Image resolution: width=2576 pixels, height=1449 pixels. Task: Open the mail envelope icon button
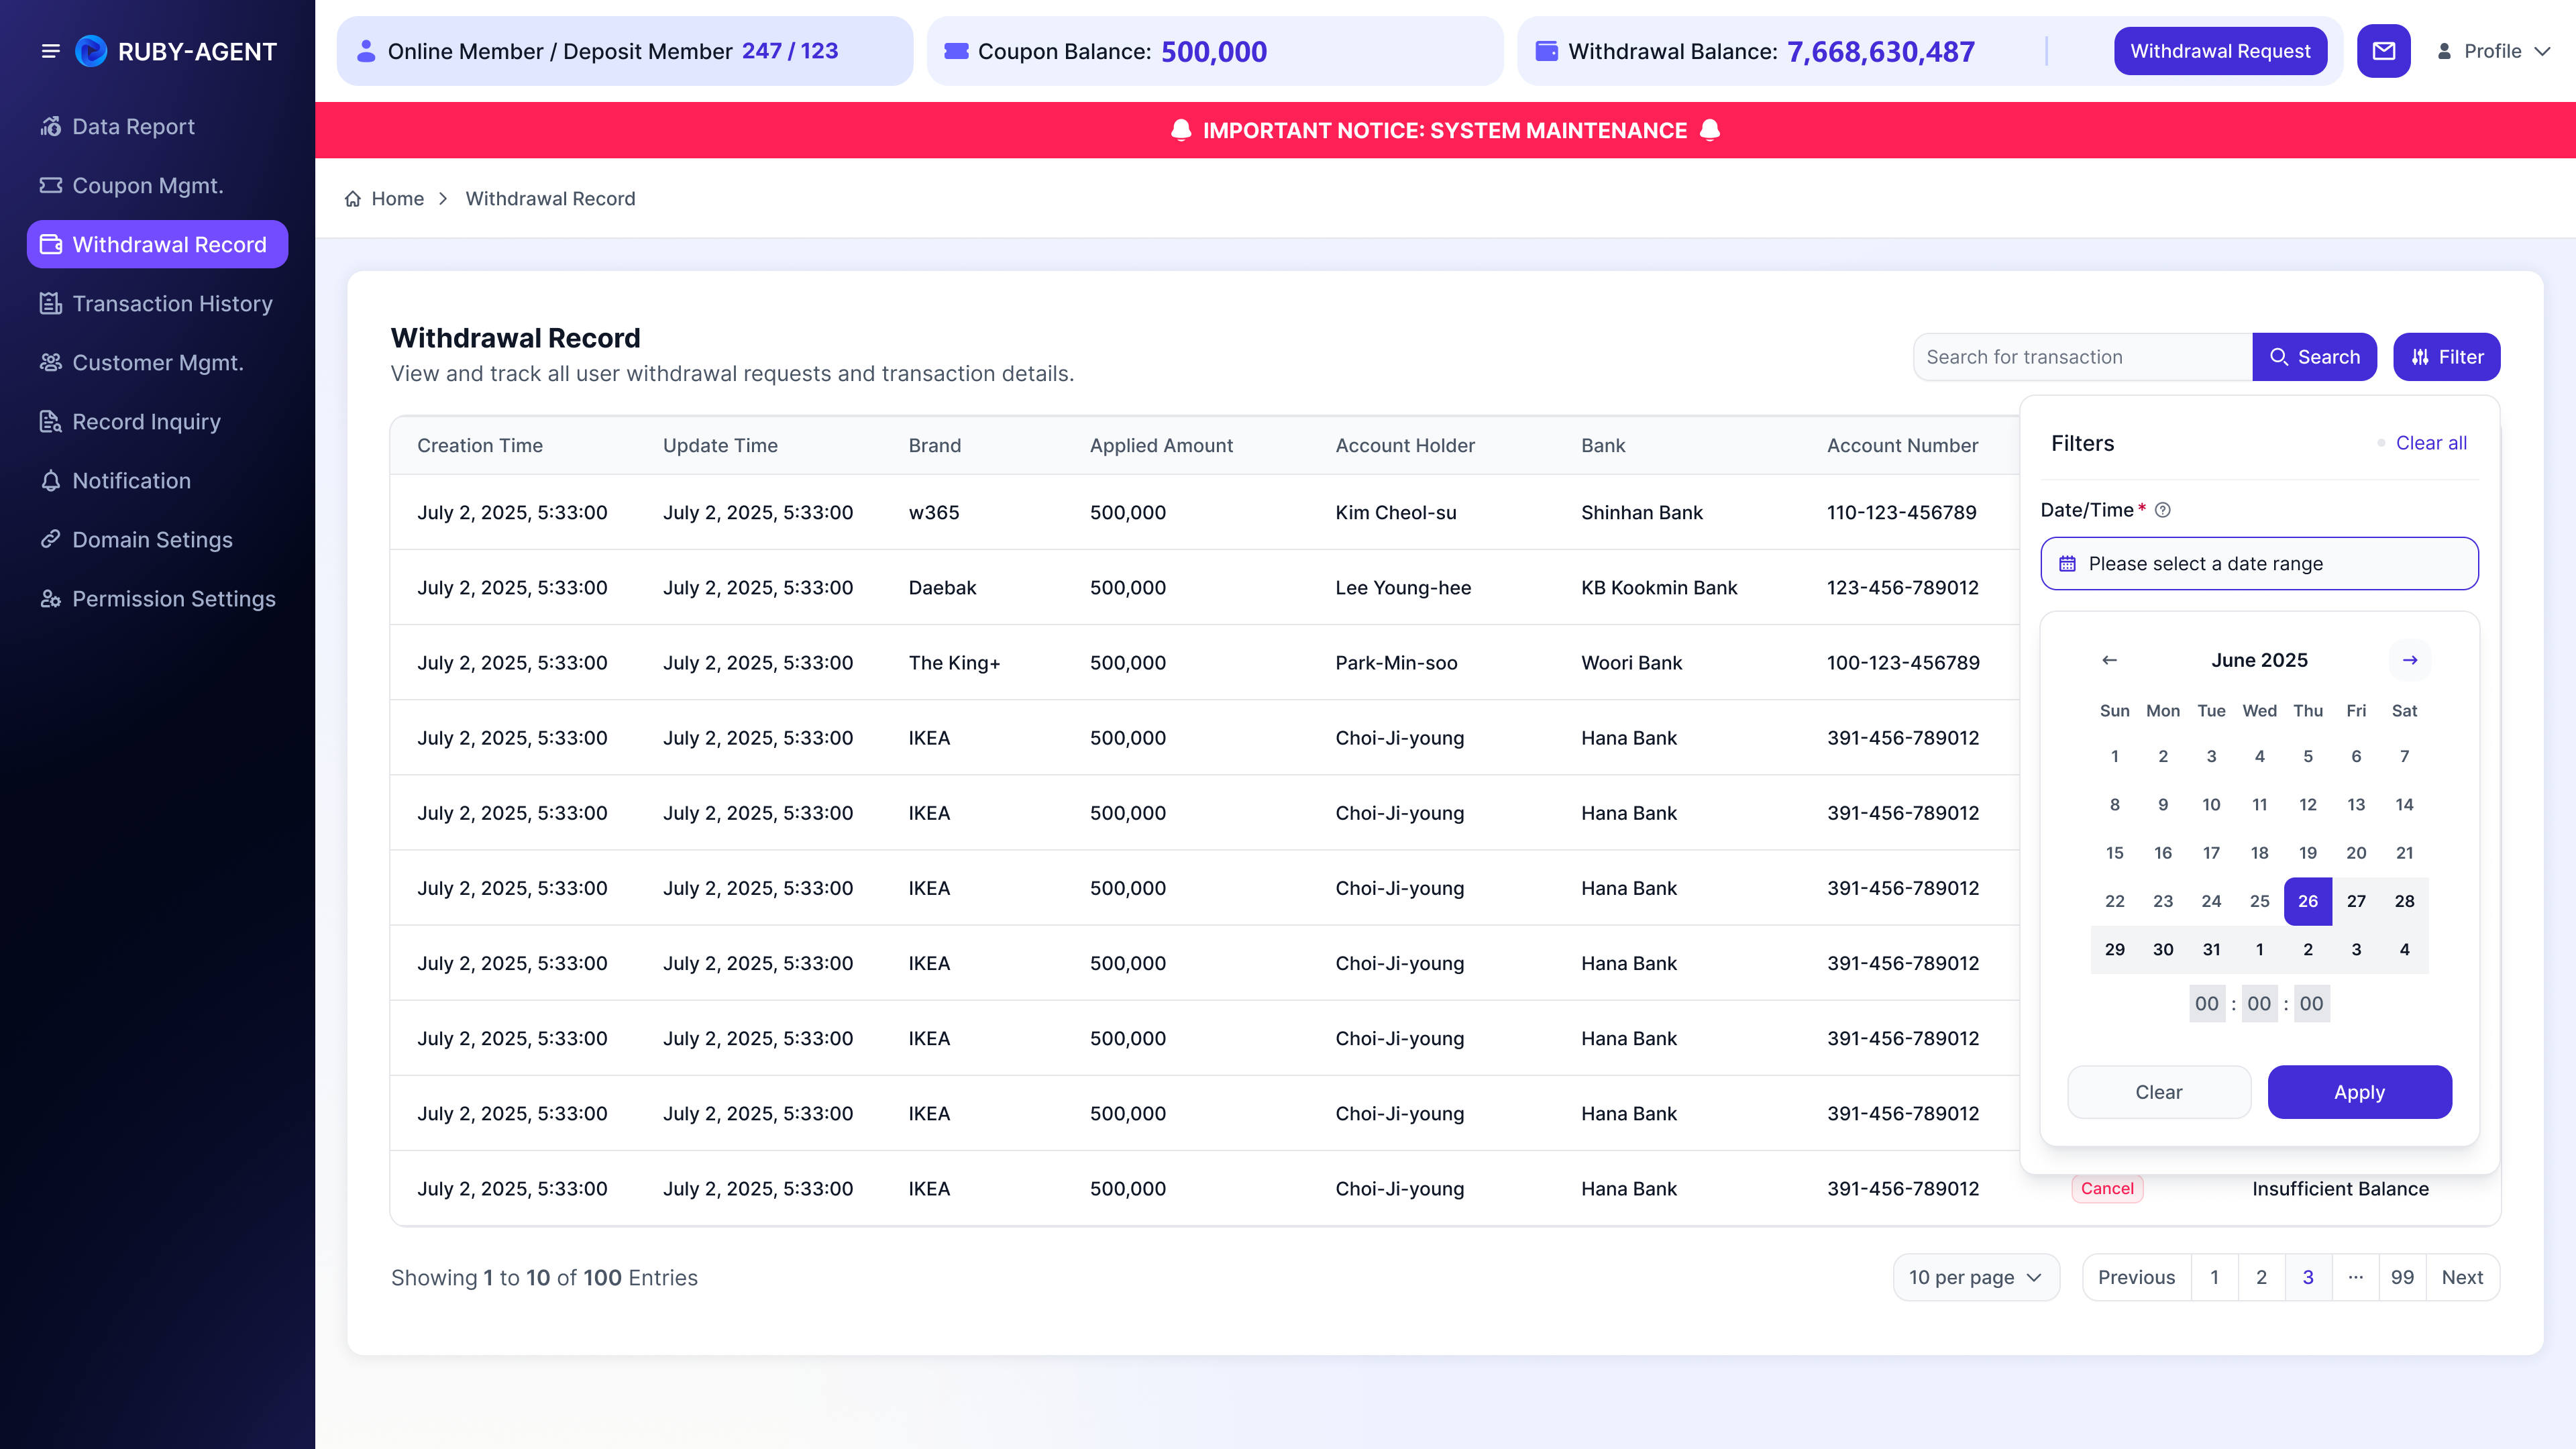coord(2384,51)
